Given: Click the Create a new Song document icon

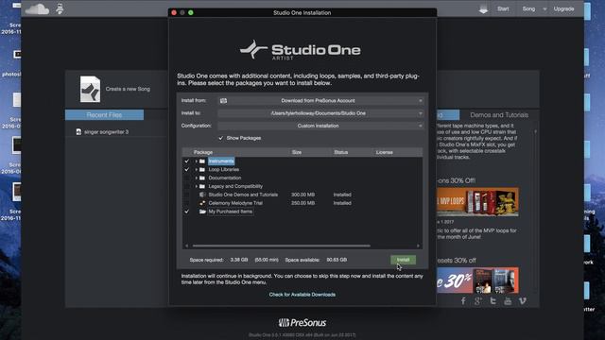Looking at the screenshot, I should tap(90, 89).
